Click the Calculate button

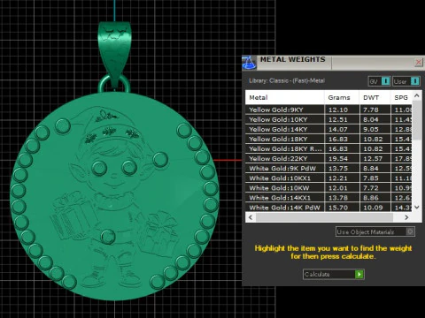(x=334, y=274)
